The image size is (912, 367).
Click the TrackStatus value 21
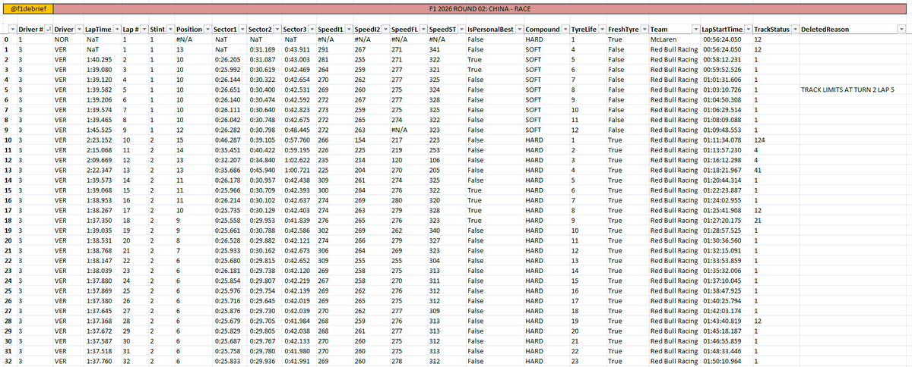tap(758, 222)
